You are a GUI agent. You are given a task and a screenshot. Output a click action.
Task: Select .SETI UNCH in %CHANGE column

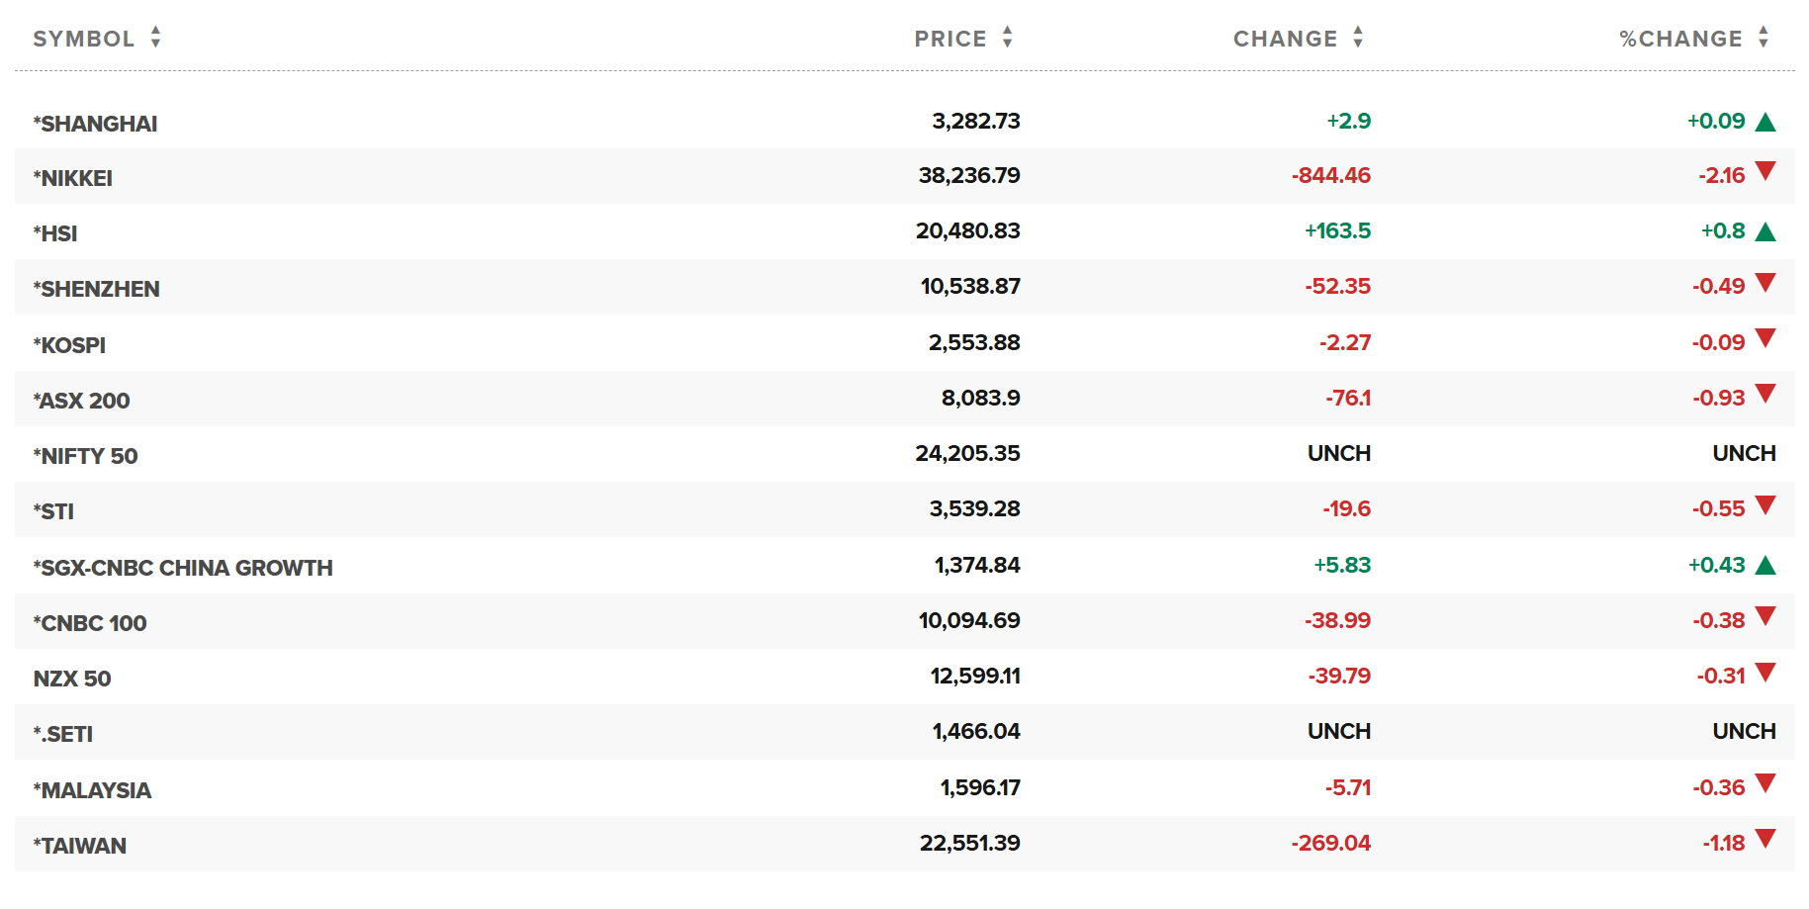pyautogui.click(x=1744, y=731)
